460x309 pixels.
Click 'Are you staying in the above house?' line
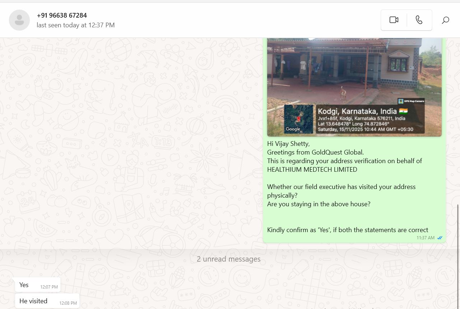[x=319, y=204]
